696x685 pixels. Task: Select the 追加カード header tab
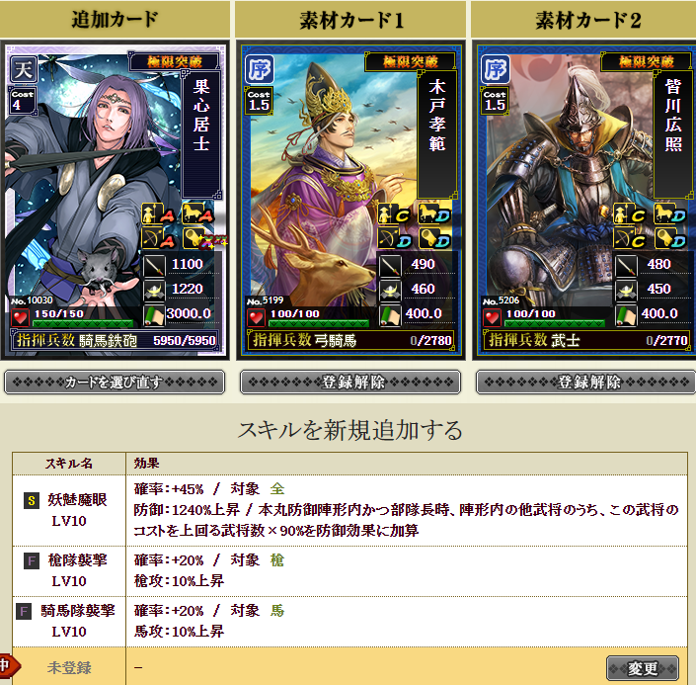[x=115, y=20]
